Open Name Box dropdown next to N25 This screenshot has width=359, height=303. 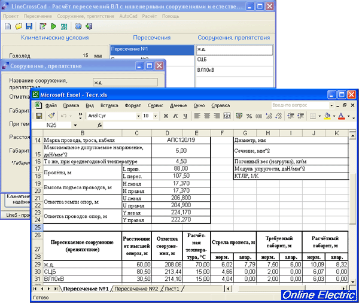coord(75,125)
